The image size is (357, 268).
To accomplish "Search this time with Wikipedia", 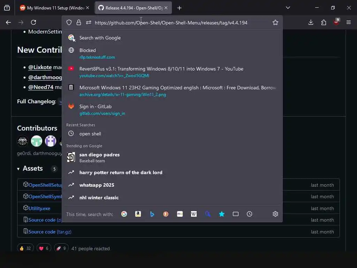I will pos(194,214).
